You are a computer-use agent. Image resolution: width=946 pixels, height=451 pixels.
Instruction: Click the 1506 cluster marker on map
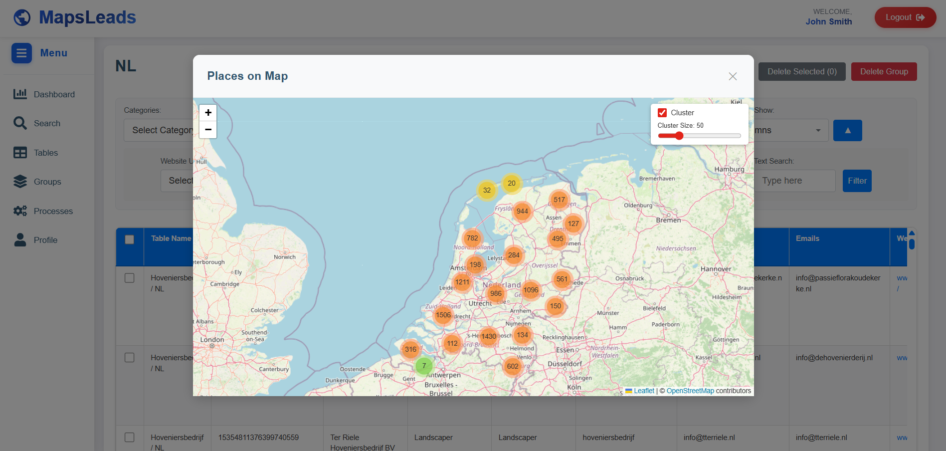(x=443, y=315)
